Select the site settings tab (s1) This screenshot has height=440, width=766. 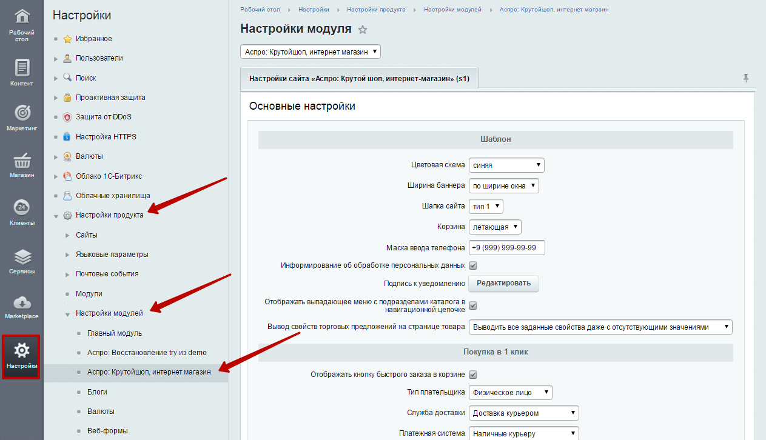[359, 79]
